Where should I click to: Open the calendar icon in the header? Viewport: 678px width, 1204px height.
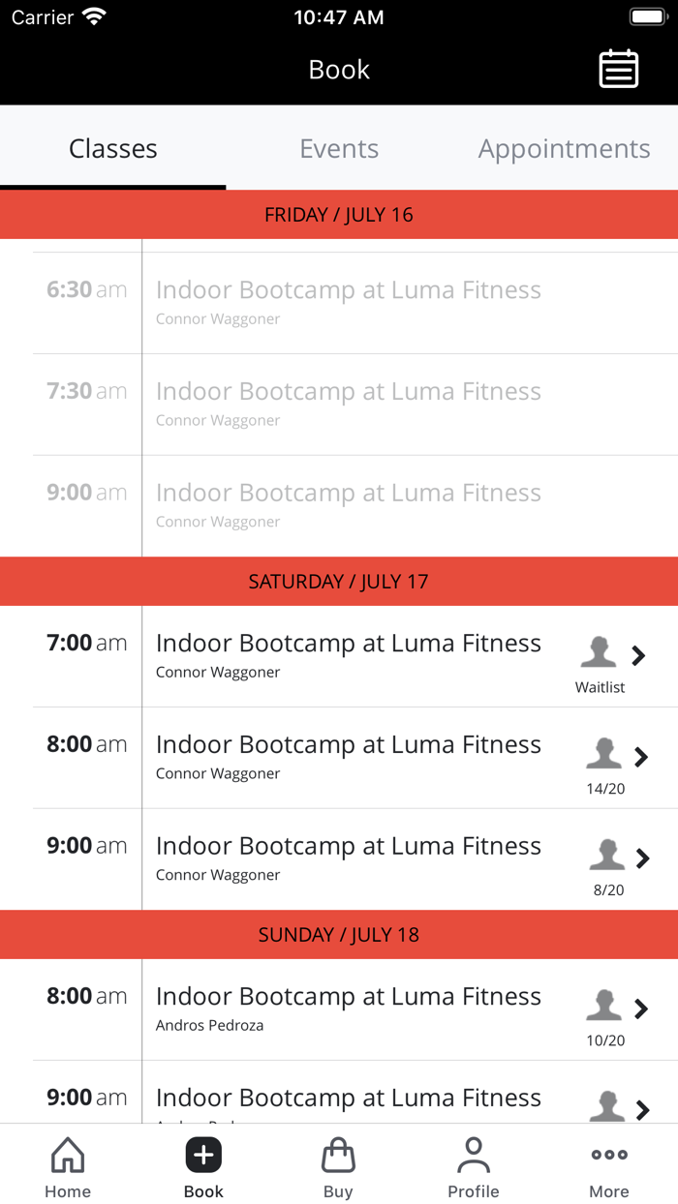(x=618, y=69)
